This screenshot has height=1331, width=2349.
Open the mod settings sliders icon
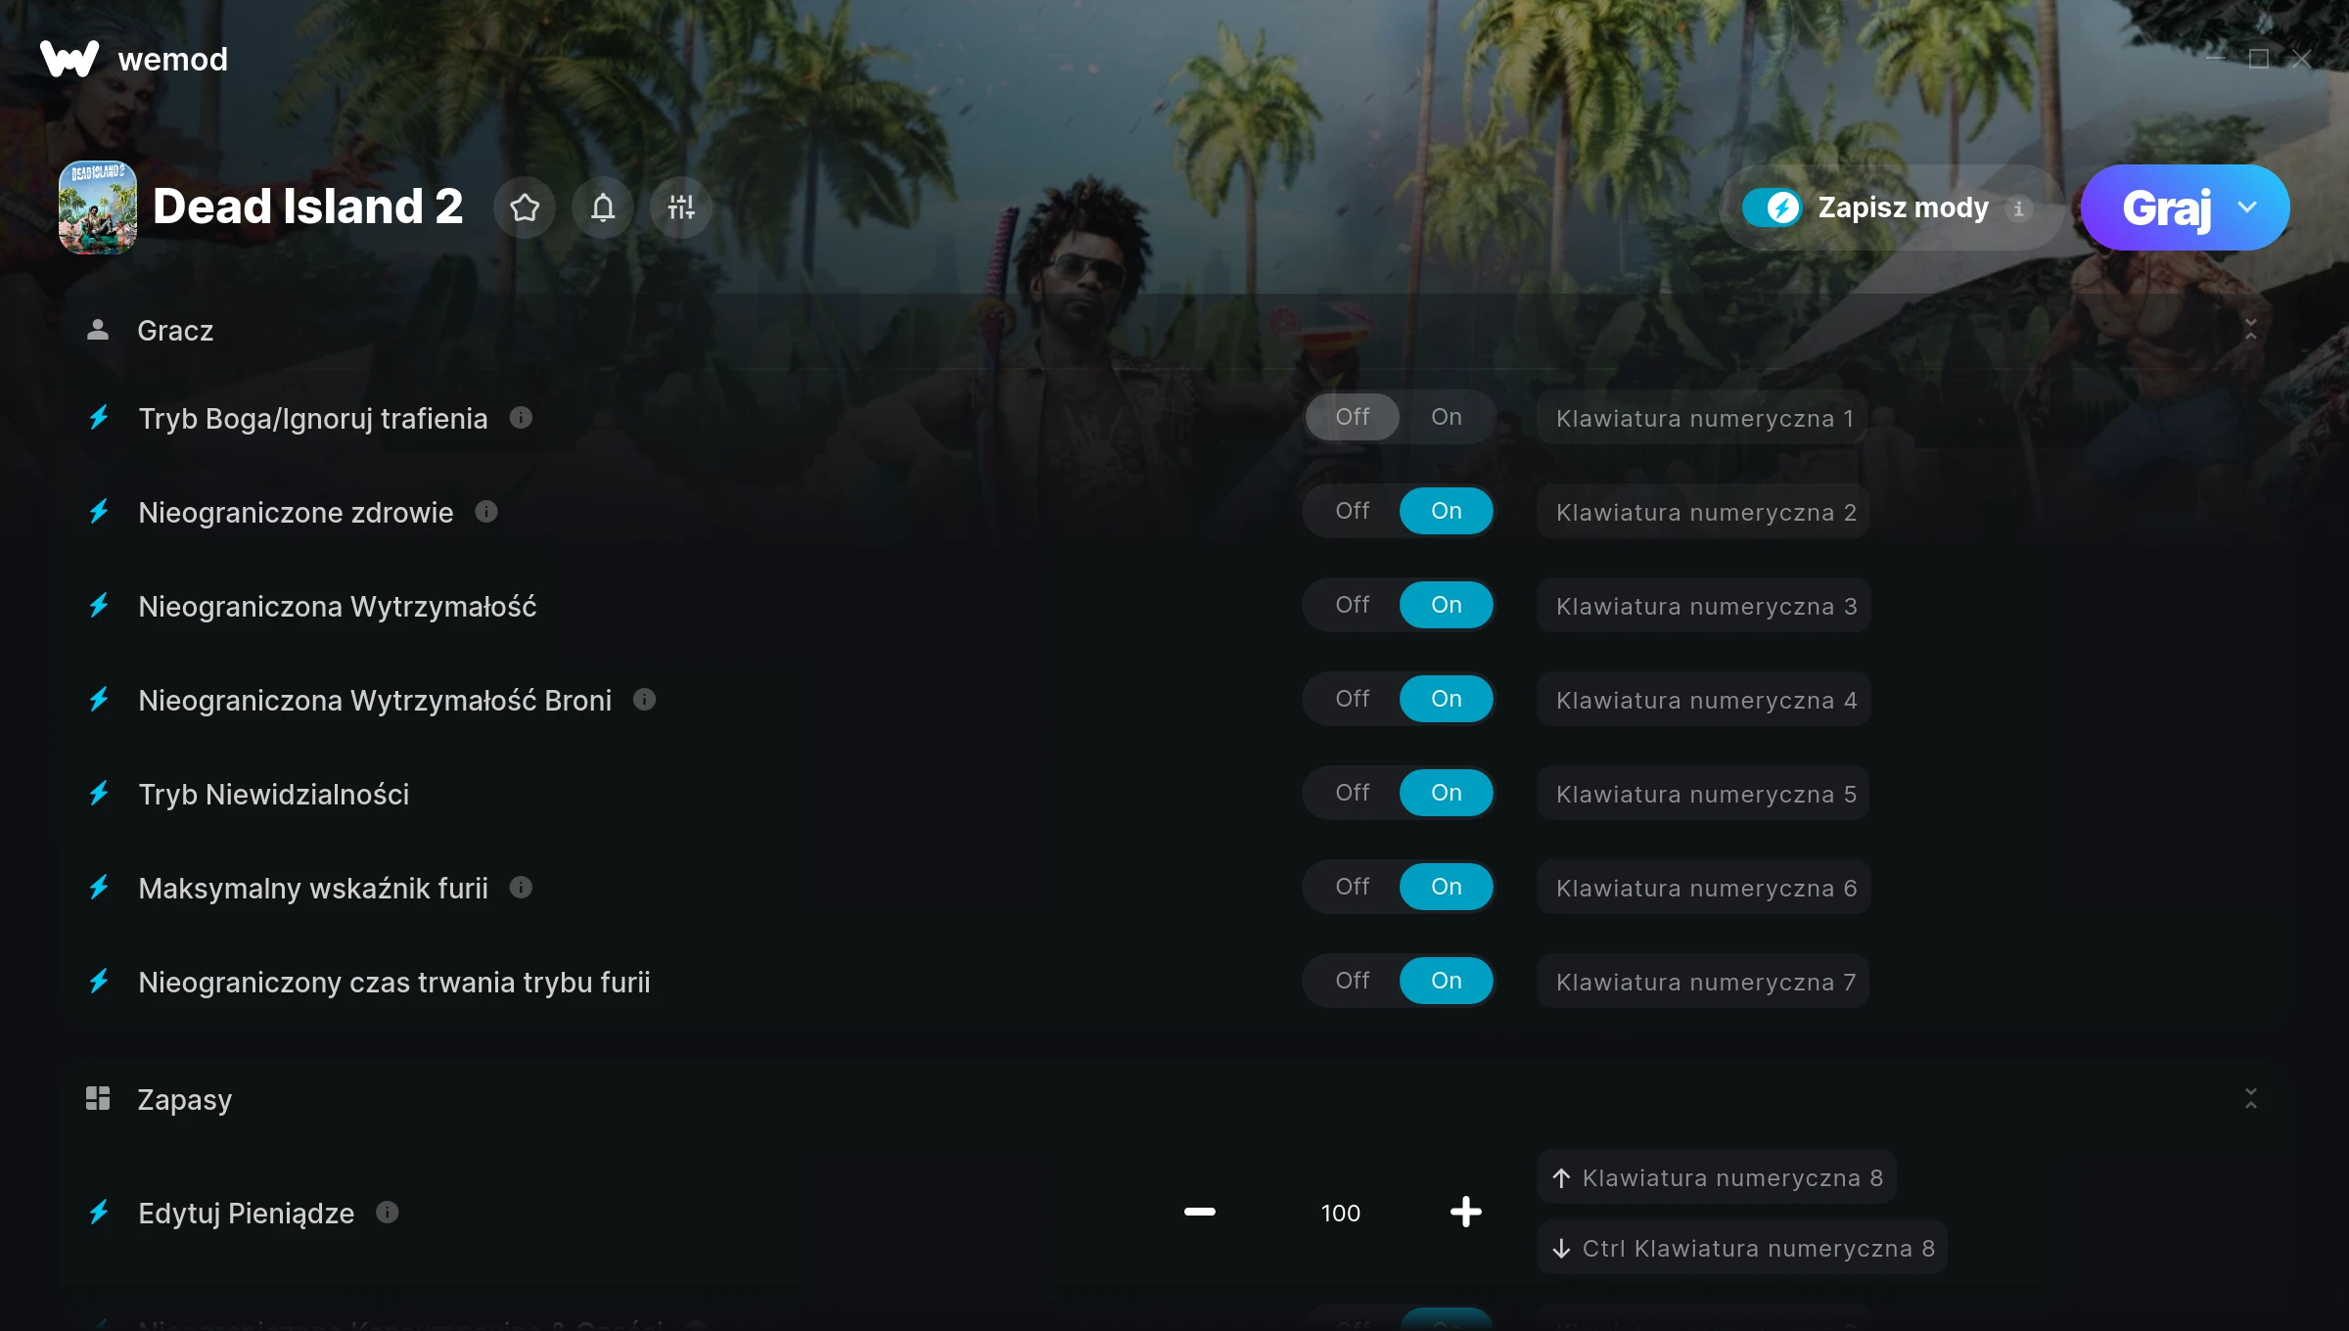[681, 207]
